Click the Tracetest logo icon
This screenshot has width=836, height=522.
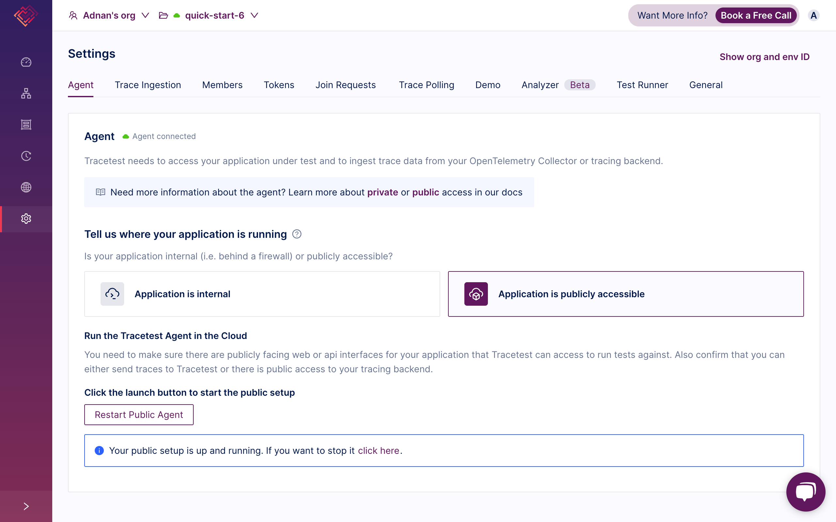26,16
